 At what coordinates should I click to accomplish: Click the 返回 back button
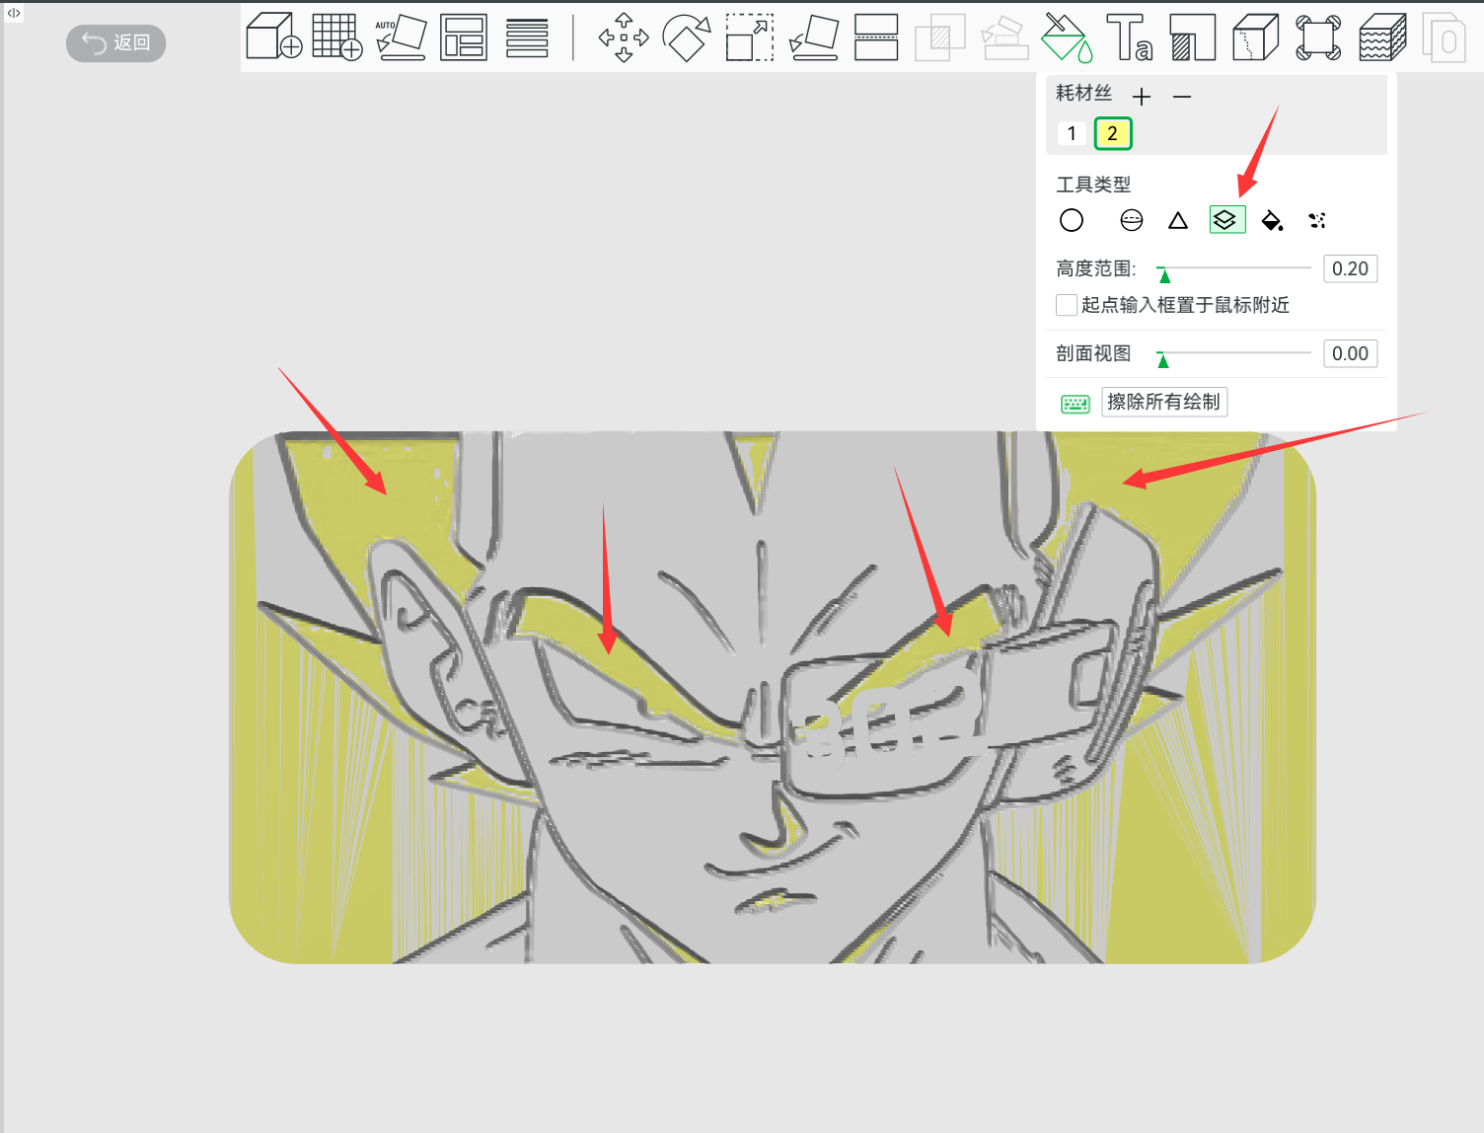(115, 42)
